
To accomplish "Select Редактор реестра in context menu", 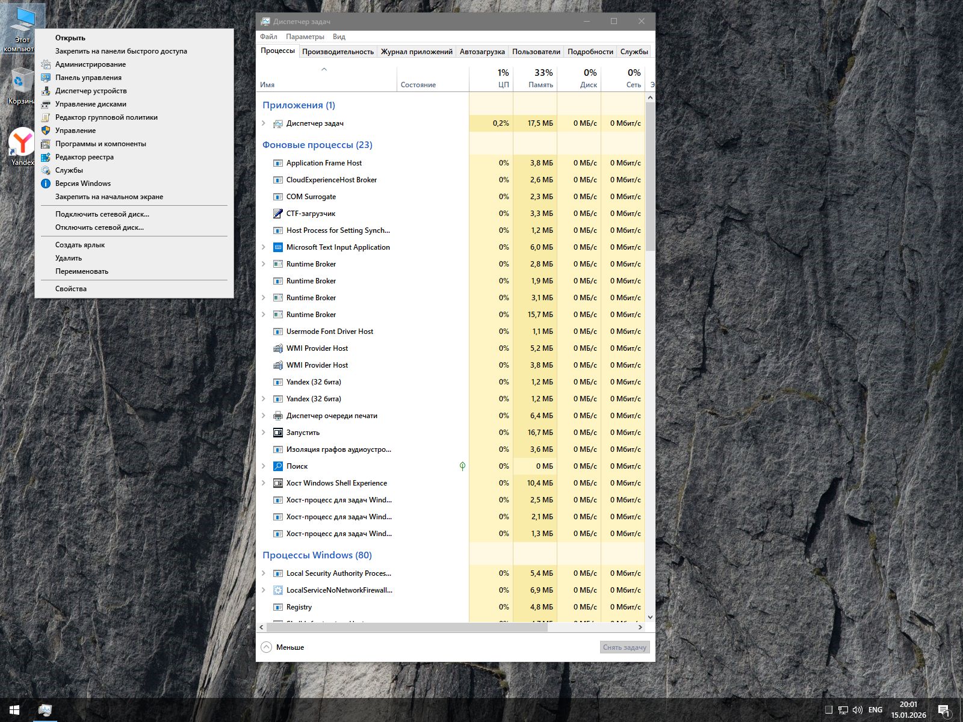I will (x=84, y=157).
